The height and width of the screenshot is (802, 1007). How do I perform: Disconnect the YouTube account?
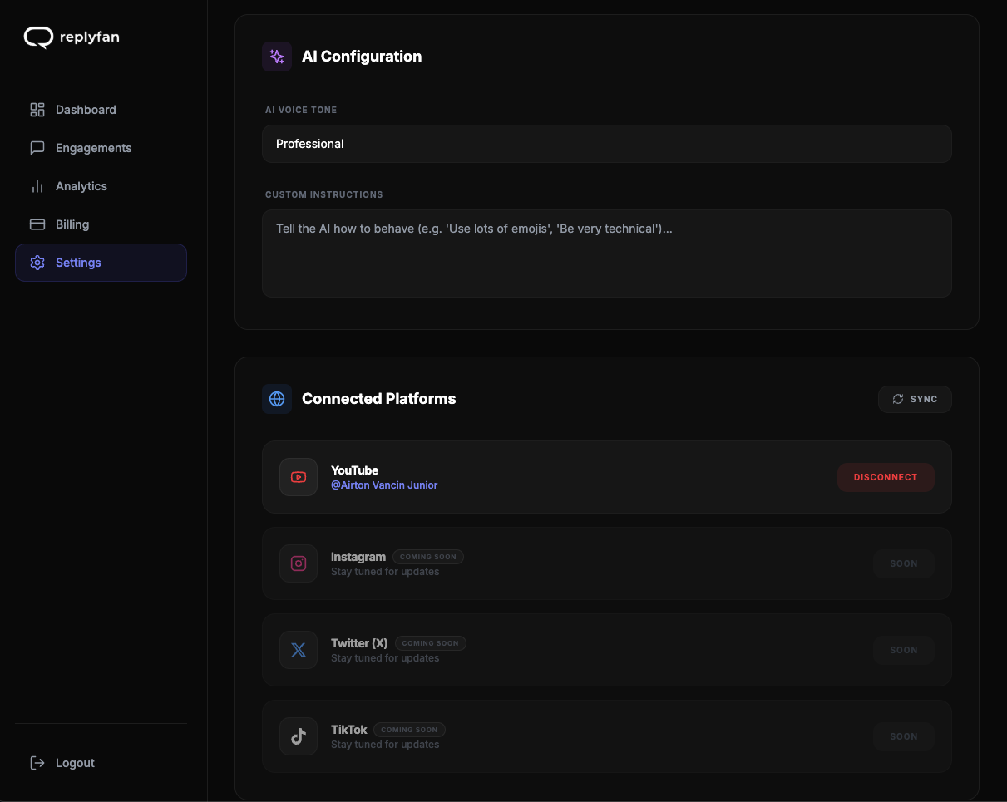point(886,477)
